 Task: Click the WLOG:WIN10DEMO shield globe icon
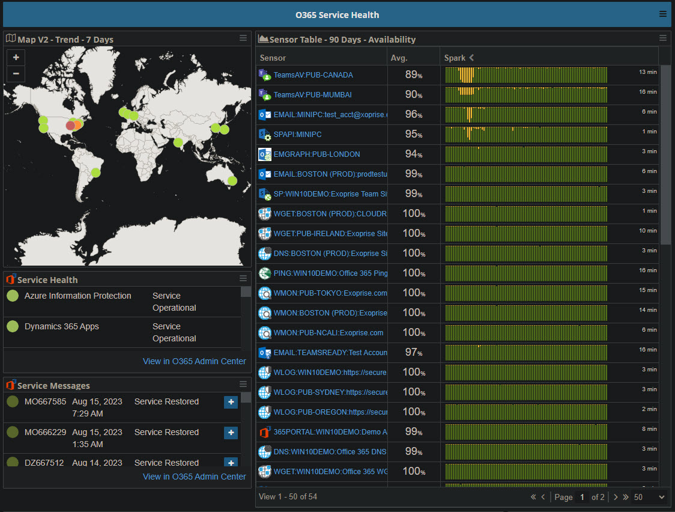point(264,372)
